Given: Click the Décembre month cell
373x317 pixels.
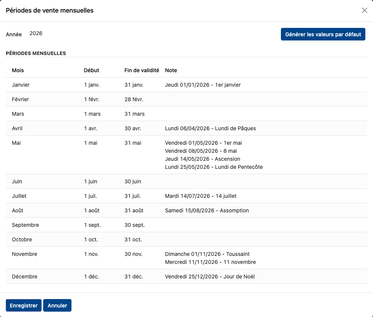Looking at the screenshot, I should click(24, 277).
